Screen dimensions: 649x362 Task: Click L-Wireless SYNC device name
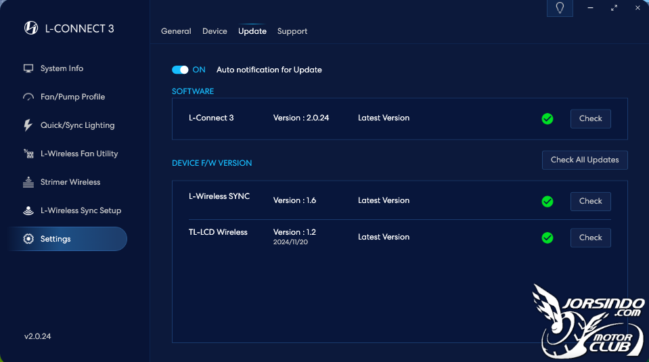(219, 196)
